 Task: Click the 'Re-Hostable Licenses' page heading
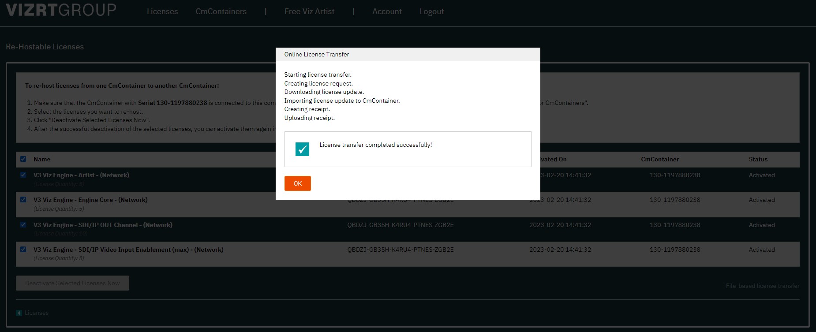(45, 47)
